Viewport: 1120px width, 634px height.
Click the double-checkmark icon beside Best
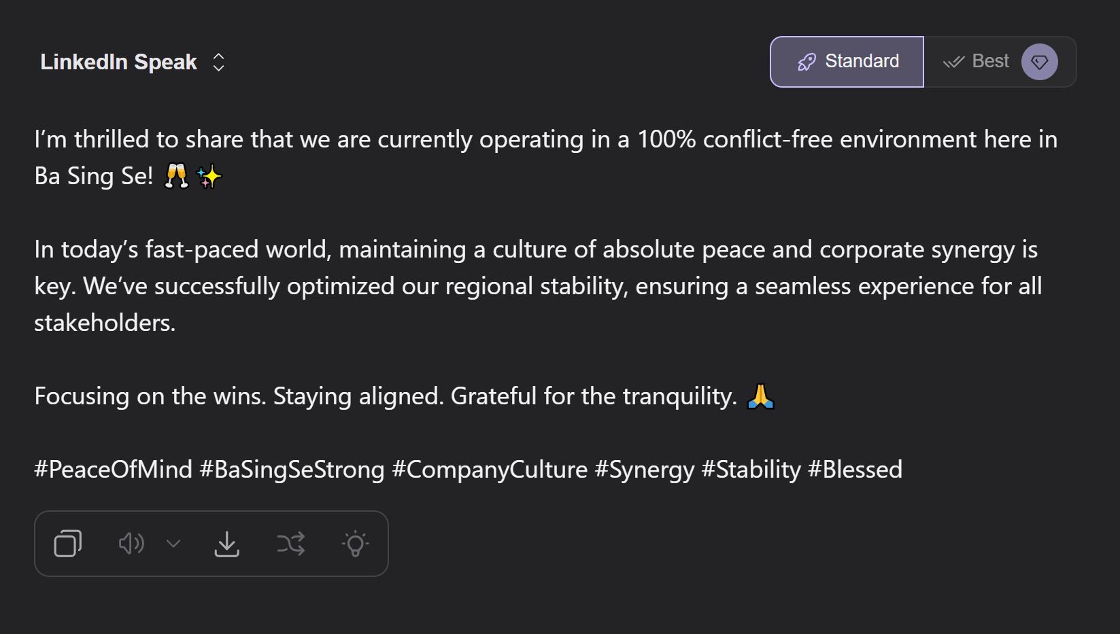(953, 62)
